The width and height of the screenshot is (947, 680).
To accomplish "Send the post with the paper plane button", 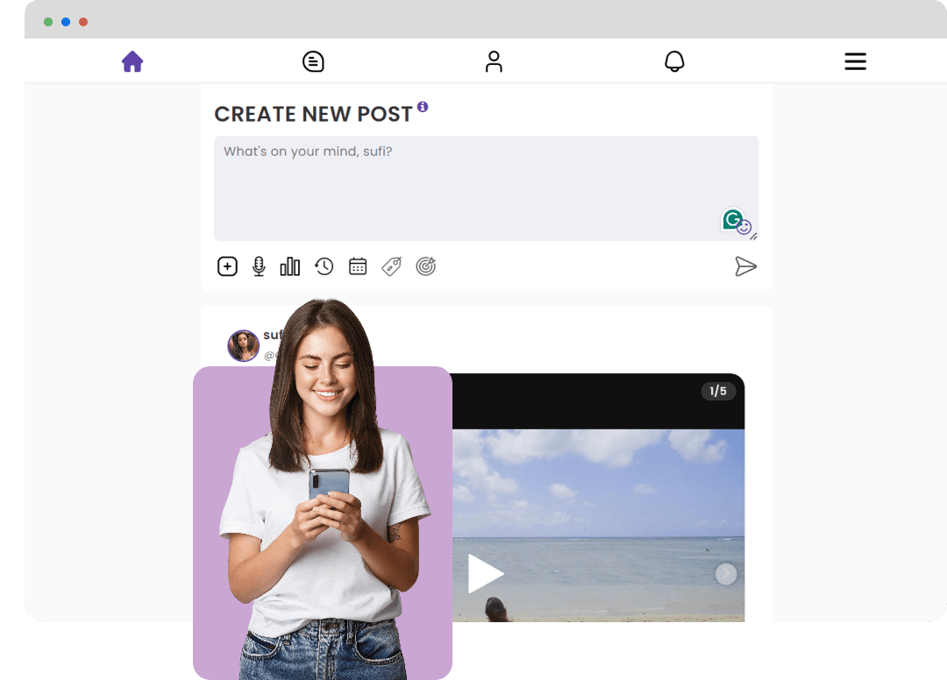I will coord(746,266).
